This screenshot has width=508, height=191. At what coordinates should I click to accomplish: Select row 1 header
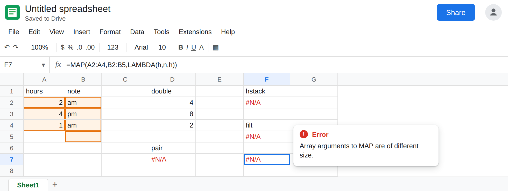tap(12, 91)
